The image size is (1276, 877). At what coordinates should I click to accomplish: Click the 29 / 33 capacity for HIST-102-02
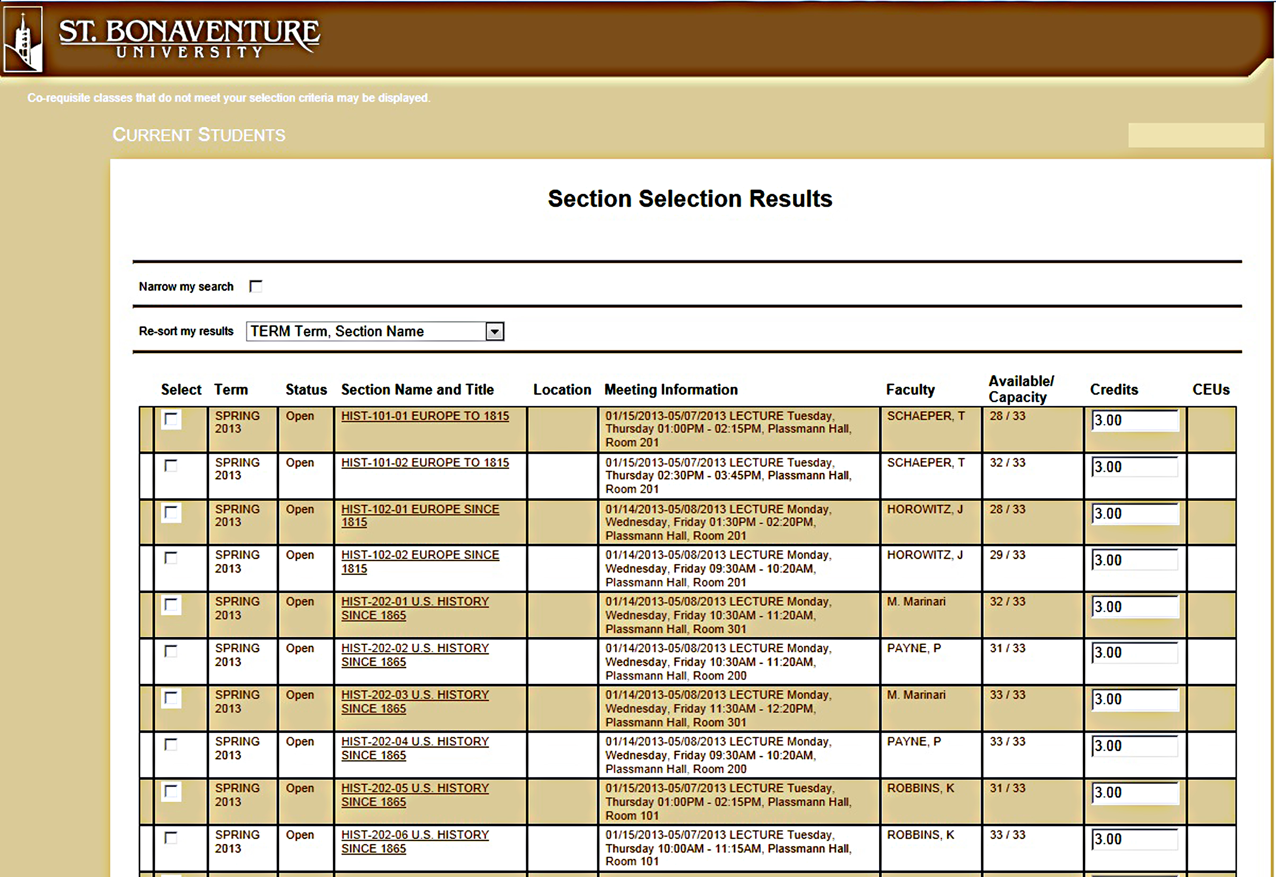point(1008,555)
